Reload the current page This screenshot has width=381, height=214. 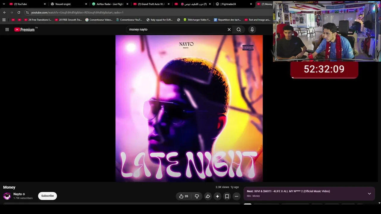tap(19, 12)
